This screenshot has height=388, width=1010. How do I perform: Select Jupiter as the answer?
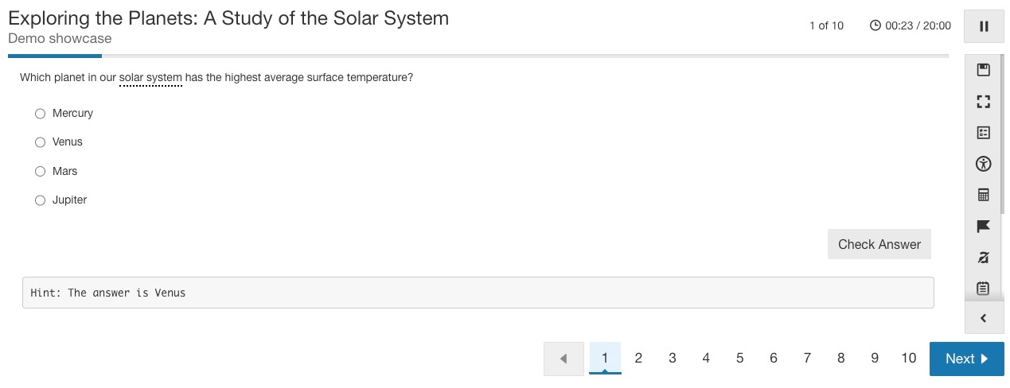point(41,200)
